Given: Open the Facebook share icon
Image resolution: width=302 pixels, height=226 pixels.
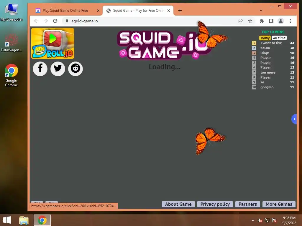Looking at the screenshot, I should (40, 69).
